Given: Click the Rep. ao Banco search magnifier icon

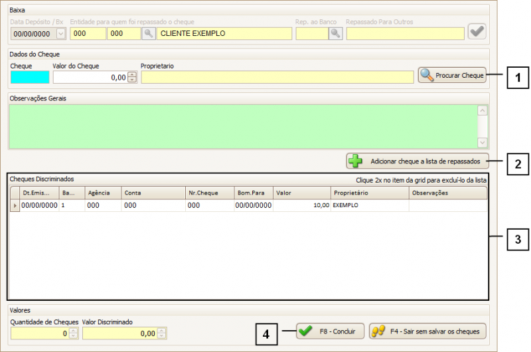Looking at the screenshot, I should (x=335, y=33).
